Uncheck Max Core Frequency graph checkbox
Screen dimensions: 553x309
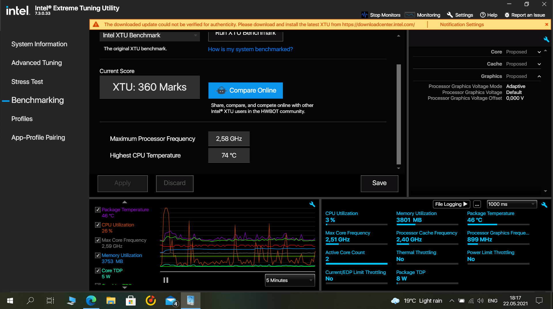[x=98, y=240]
